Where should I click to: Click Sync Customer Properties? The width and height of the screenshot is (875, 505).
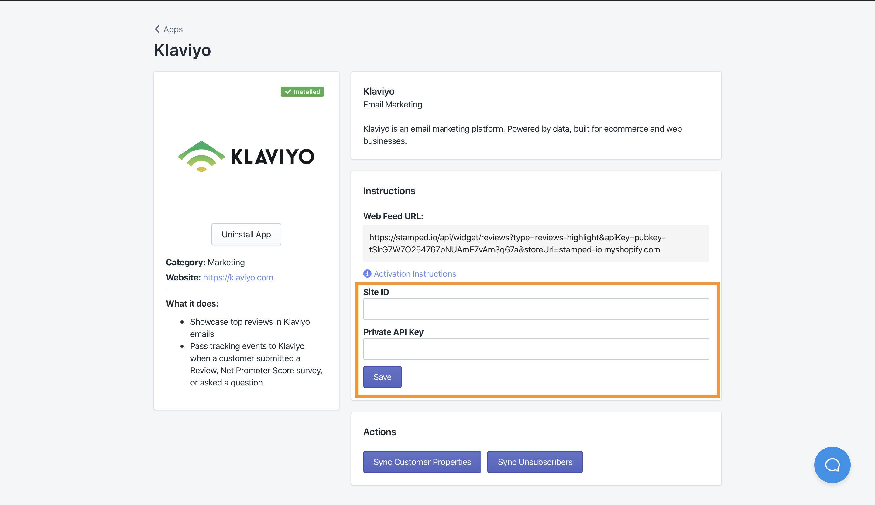pyautogui.click(x=422, y=462)
